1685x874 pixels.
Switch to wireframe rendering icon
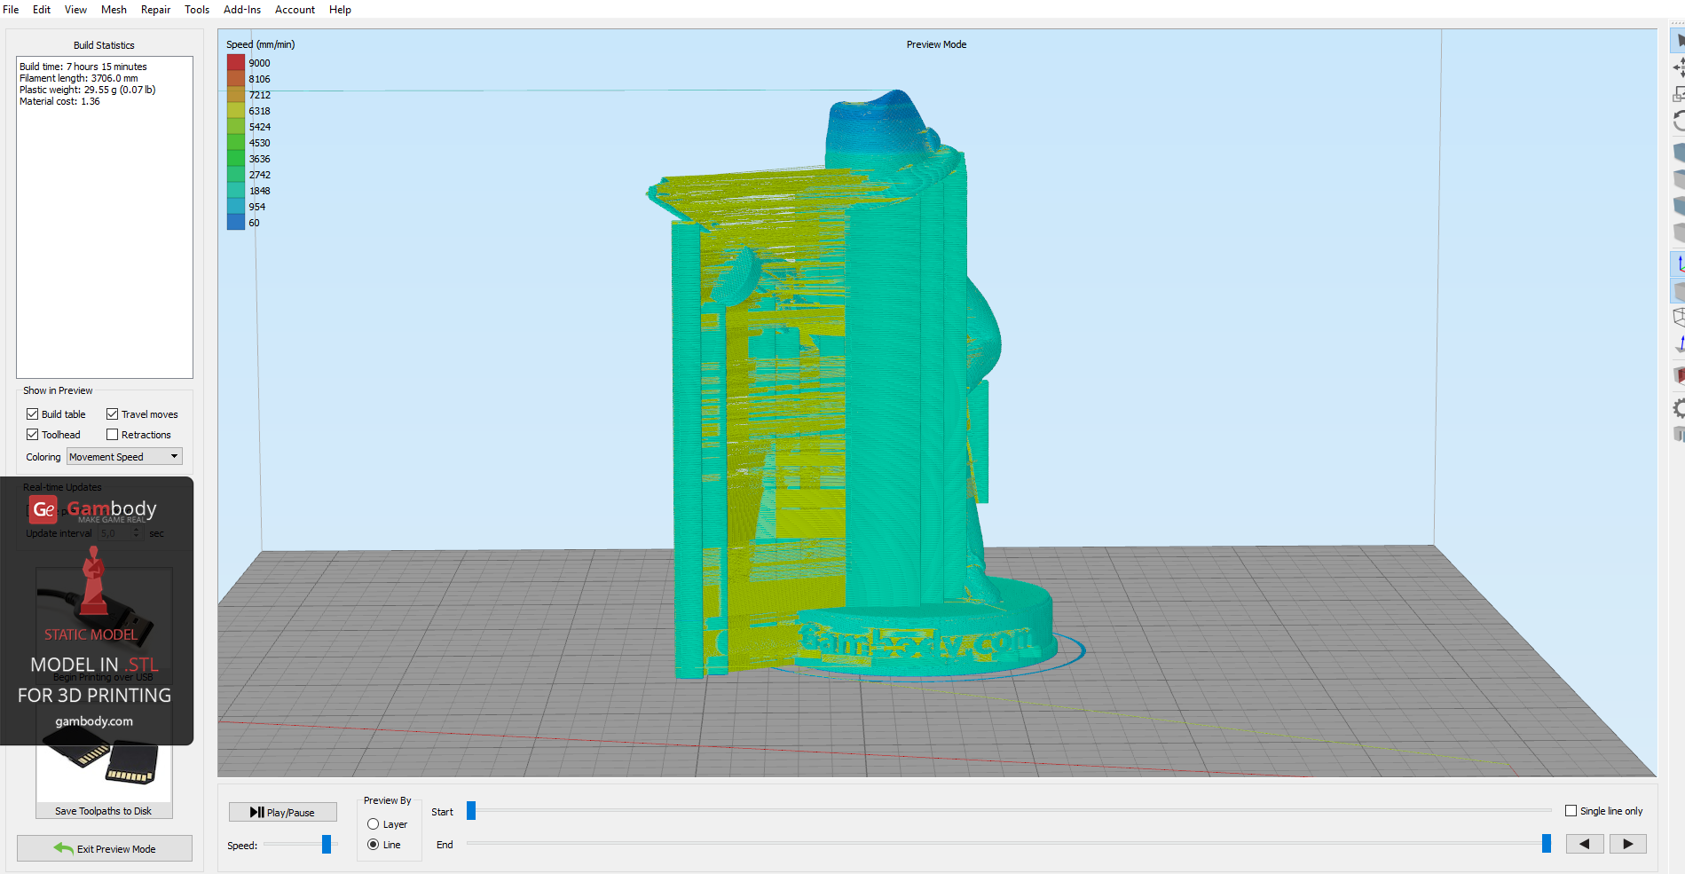pos(1680,317)
